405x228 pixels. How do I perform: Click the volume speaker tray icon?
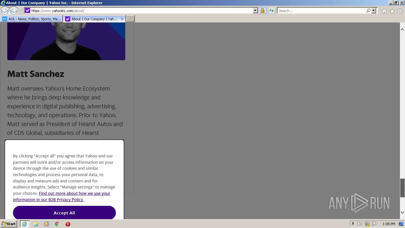point(360,224)
